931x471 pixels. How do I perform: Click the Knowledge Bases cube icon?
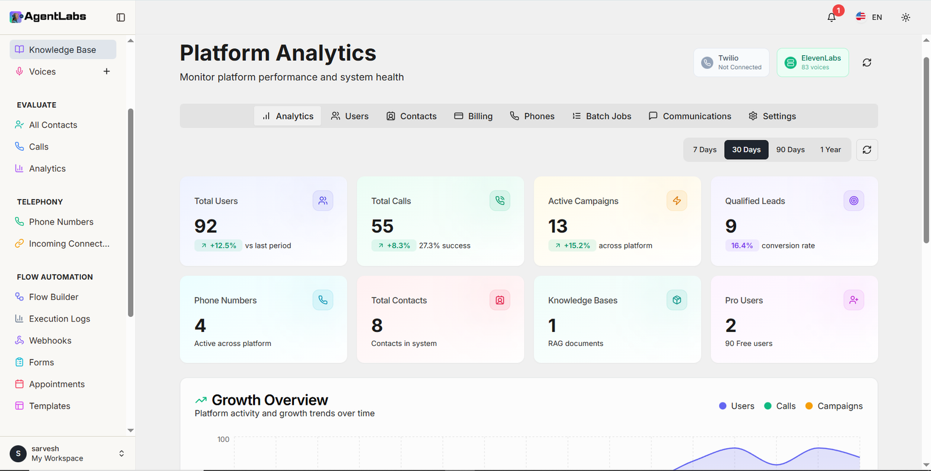pos(677,300)
